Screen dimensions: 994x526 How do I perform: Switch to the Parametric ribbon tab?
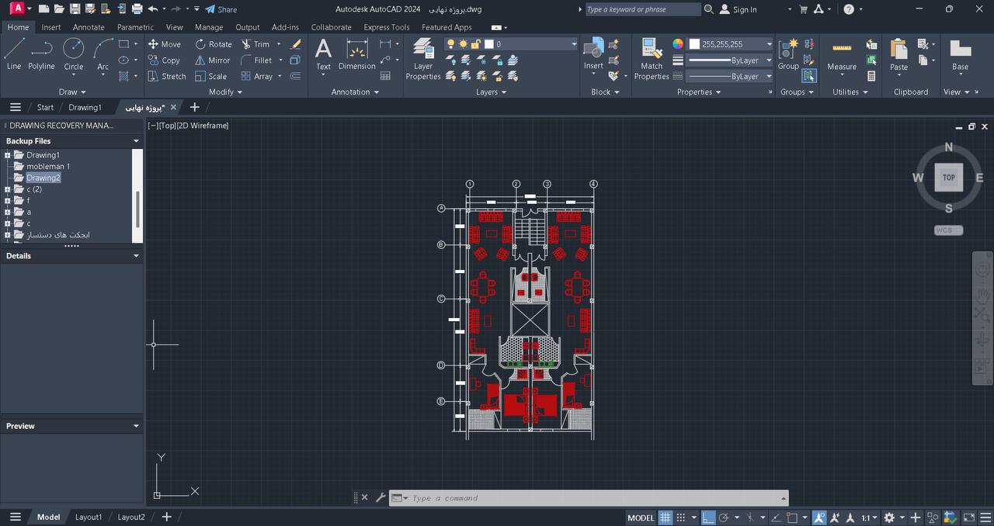[x=135, y=27]
